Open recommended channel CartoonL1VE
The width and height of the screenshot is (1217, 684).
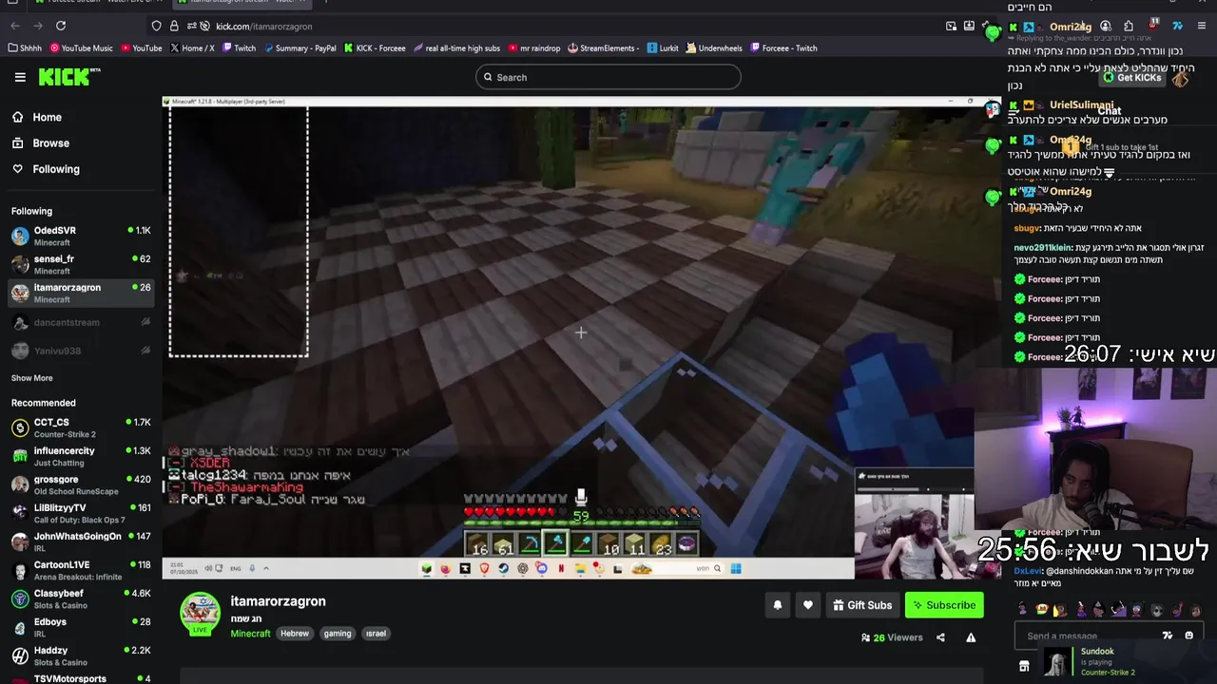point(81,570)
